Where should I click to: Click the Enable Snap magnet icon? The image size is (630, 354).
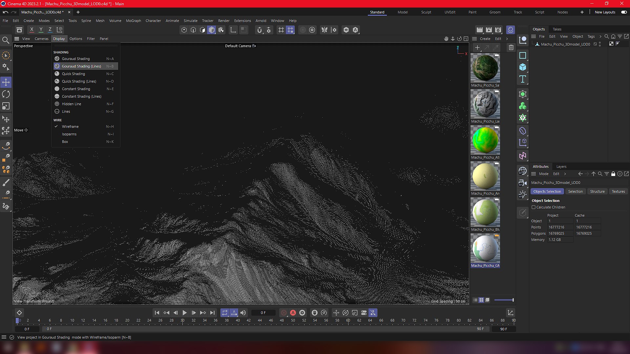pos(260,30)
